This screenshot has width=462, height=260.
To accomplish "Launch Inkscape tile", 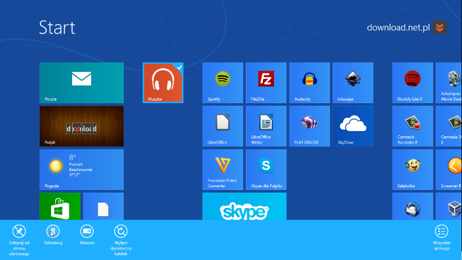I will (x=353, y=83).
